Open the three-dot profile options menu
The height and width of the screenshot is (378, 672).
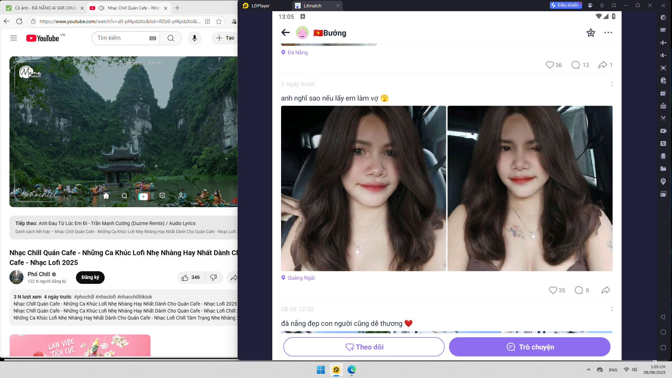608,33
